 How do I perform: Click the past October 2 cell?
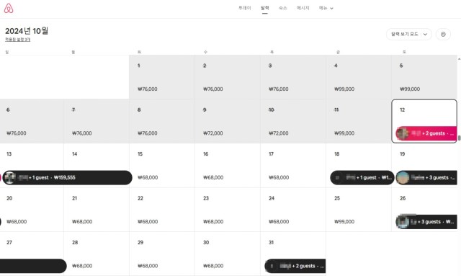(x=228, y=77)
